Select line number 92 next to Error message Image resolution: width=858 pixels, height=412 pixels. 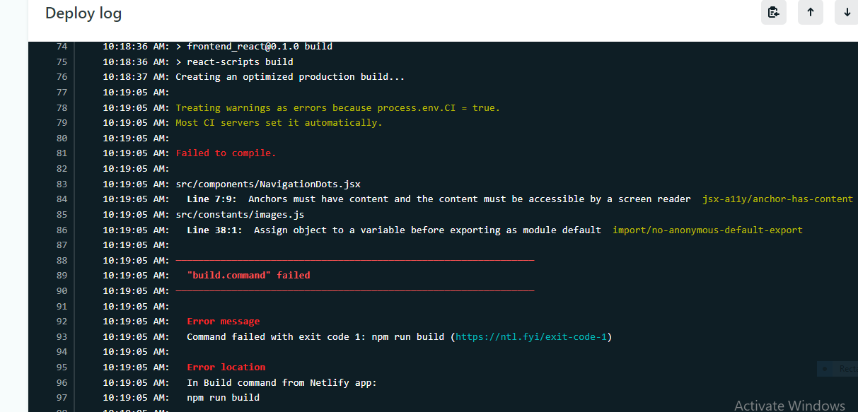[62, 321]
